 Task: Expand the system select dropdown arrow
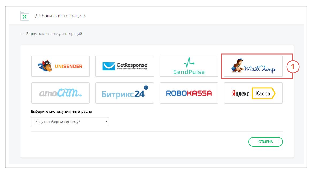[x=107, y=122]
